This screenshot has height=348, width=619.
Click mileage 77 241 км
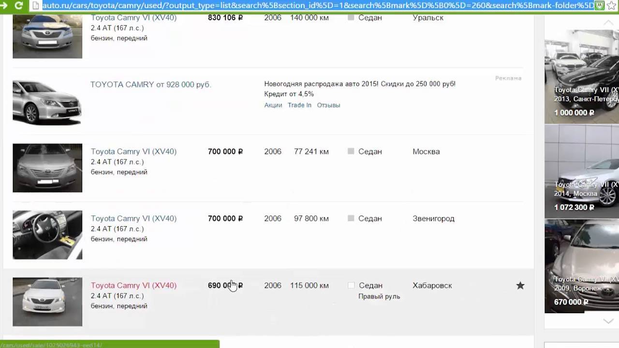tap(311, 151)
